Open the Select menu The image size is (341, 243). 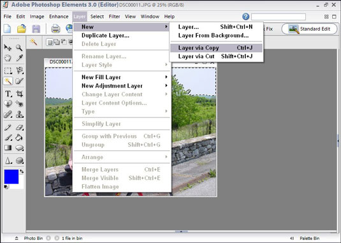click(97, 17)
